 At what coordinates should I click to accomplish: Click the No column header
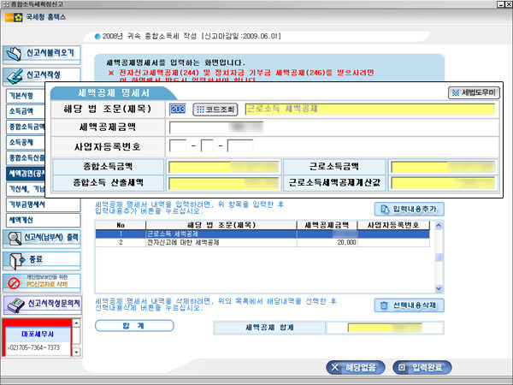(121, 225)
